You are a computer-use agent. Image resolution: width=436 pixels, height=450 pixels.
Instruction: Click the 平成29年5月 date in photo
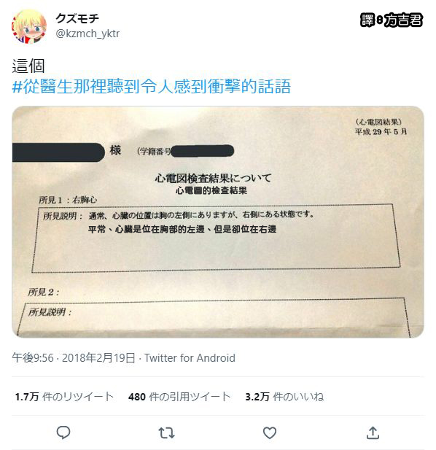point(381,132)
